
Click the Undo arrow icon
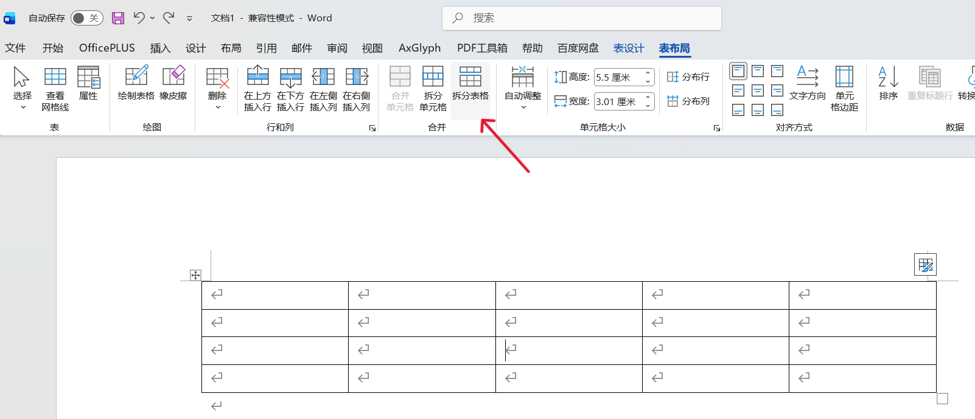[139, 18]
